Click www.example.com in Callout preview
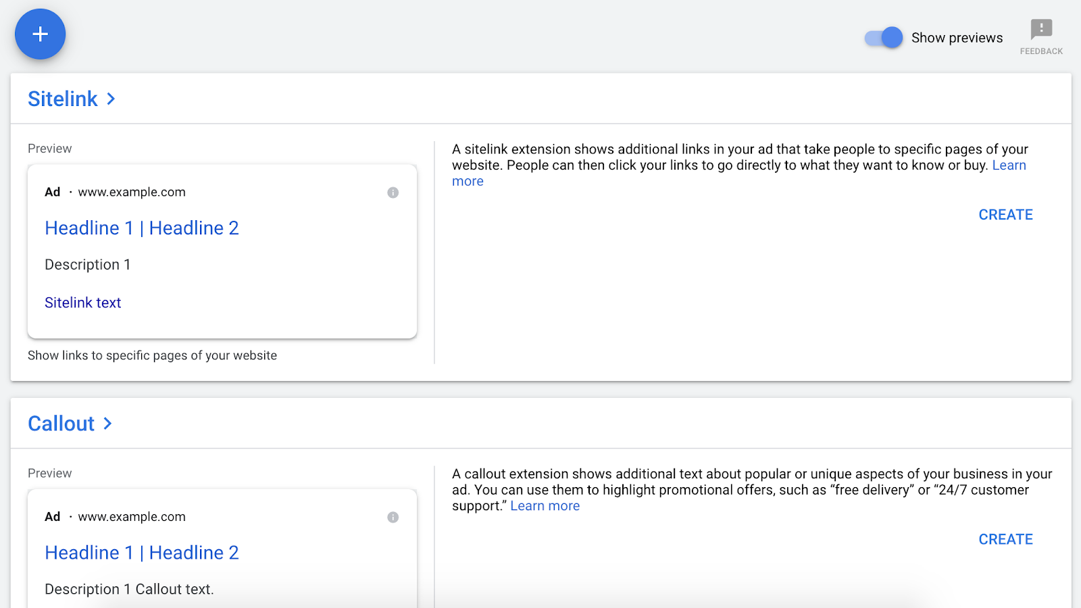Screen dimensions: 1081x608 pyautogui.click(x=132, y=517)
